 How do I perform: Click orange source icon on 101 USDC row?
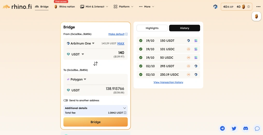[189, 49]
